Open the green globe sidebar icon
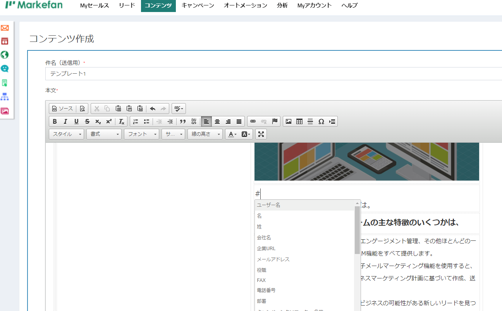The width and height of the screenshot is (502, 311). 5,55
